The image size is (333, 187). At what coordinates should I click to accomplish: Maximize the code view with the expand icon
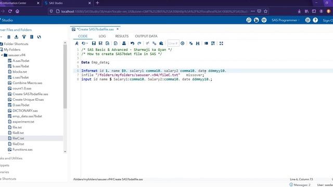click(221, 43)
